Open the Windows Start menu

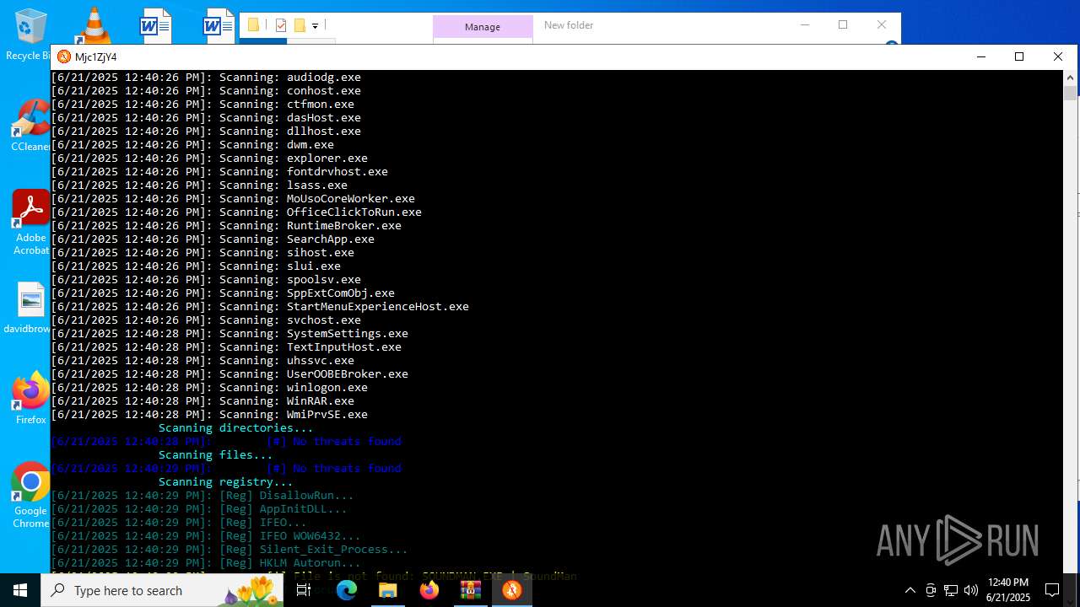coord(20,590)
